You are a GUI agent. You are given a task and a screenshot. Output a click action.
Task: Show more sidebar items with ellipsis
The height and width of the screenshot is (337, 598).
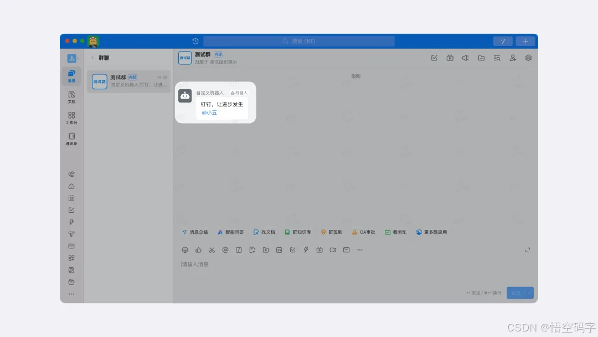tap(71, 294)
